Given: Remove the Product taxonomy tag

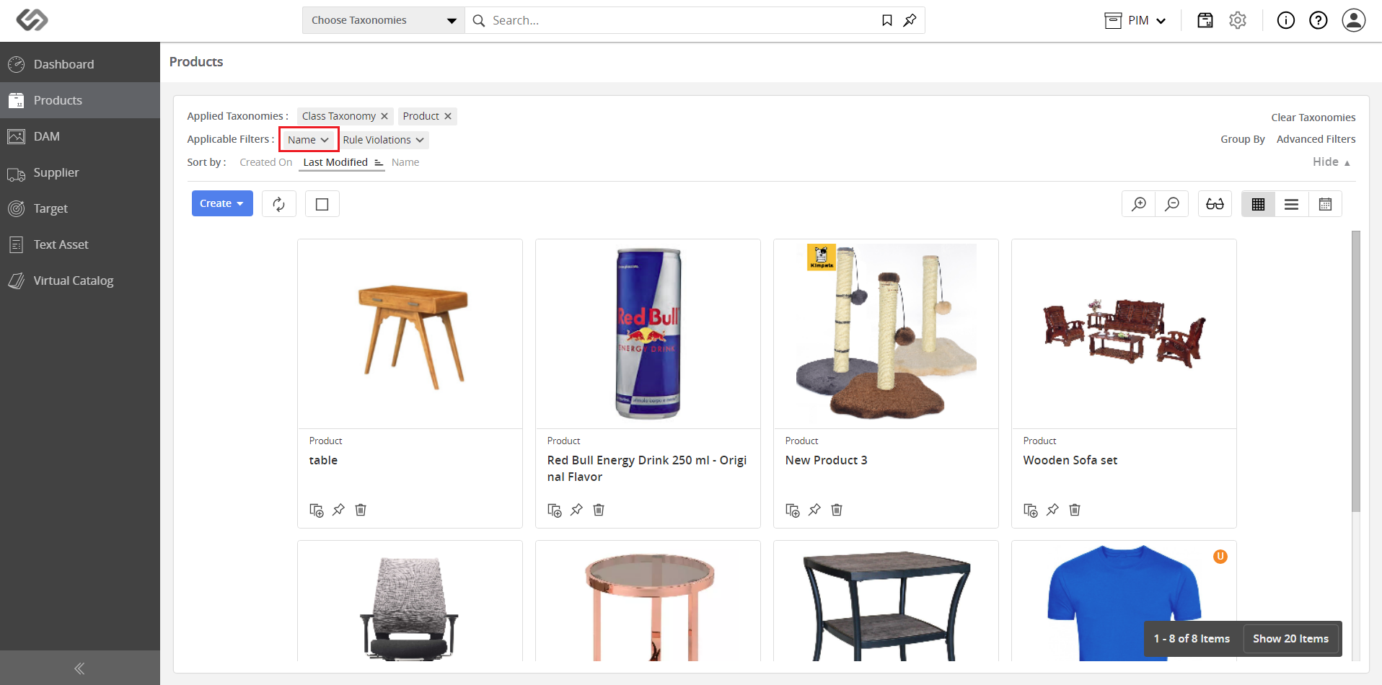Looking at the screenshot, I should (448, 116).
